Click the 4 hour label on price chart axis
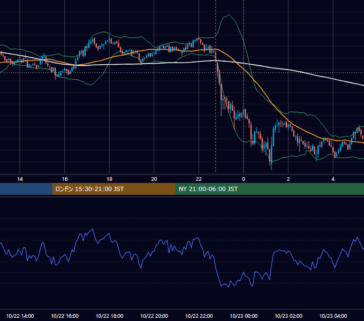 pyautogui.click(x=333, y=179)
